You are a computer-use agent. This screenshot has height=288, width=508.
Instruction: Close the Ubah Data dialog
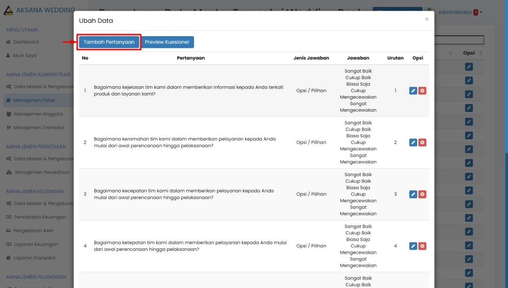click(426, 19)
